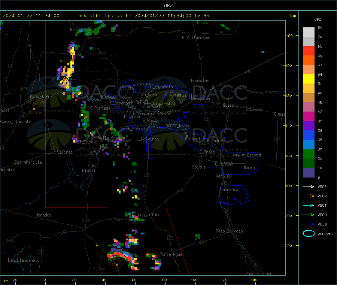The height and width of the screenshot is (285, 337).
Task: Click the Cda_Amarilla place label
Action: coord(28,162)
